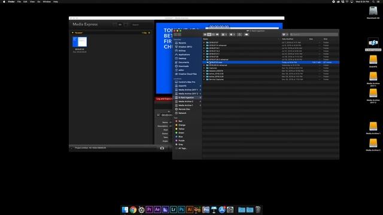Image resolution: width=383 pixels, height=215 pixels.
Task: Select clip thumbnail in Media Express bin
Action: point(80,42)
